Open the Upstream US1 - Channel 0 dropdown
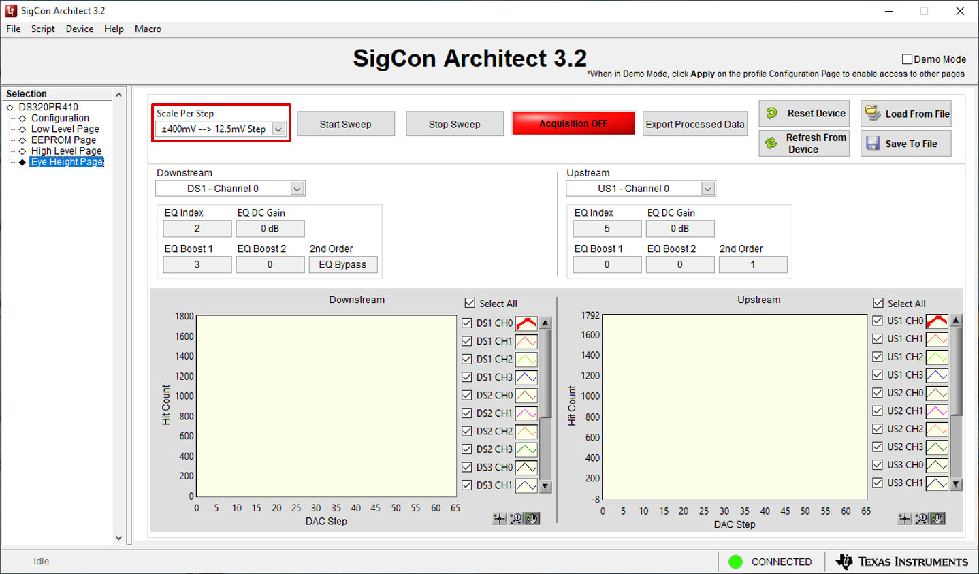This screenshot has height=574, width=979. pos(708,189)
